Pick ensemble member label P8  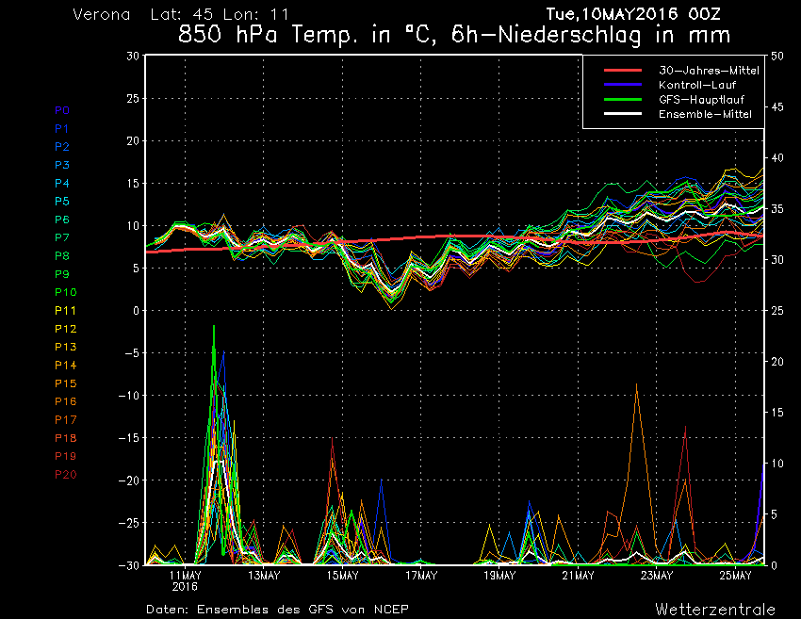coord(62,256)
